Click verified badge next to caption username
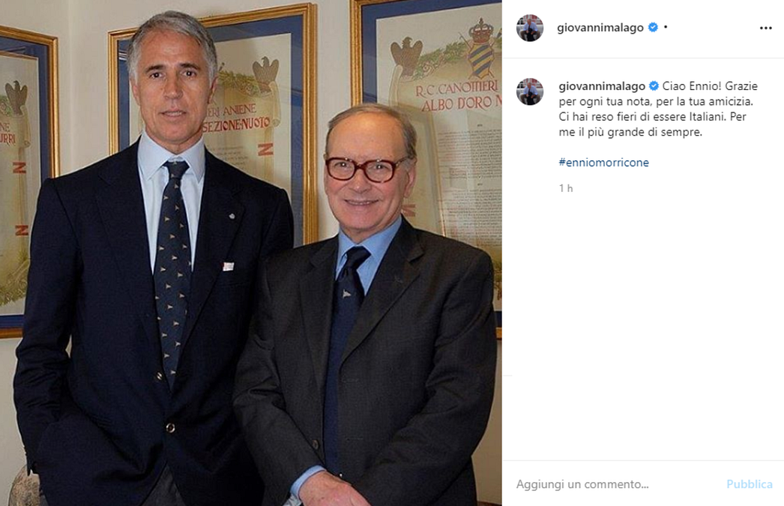Image resolution: width=784 pixels, height=506 pixels. point(654,86)
